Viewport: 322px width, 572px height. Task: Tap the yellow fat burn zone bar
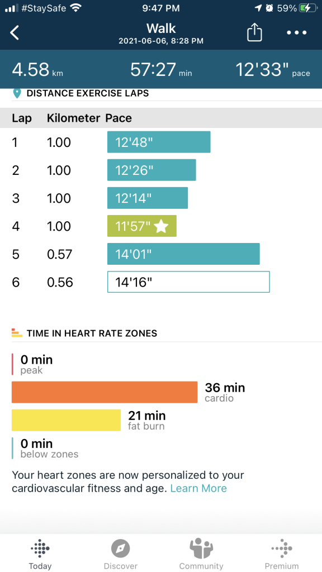click(x=66, y=420)
